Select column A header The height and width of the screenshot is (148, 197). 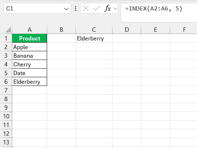pos(29,30)
